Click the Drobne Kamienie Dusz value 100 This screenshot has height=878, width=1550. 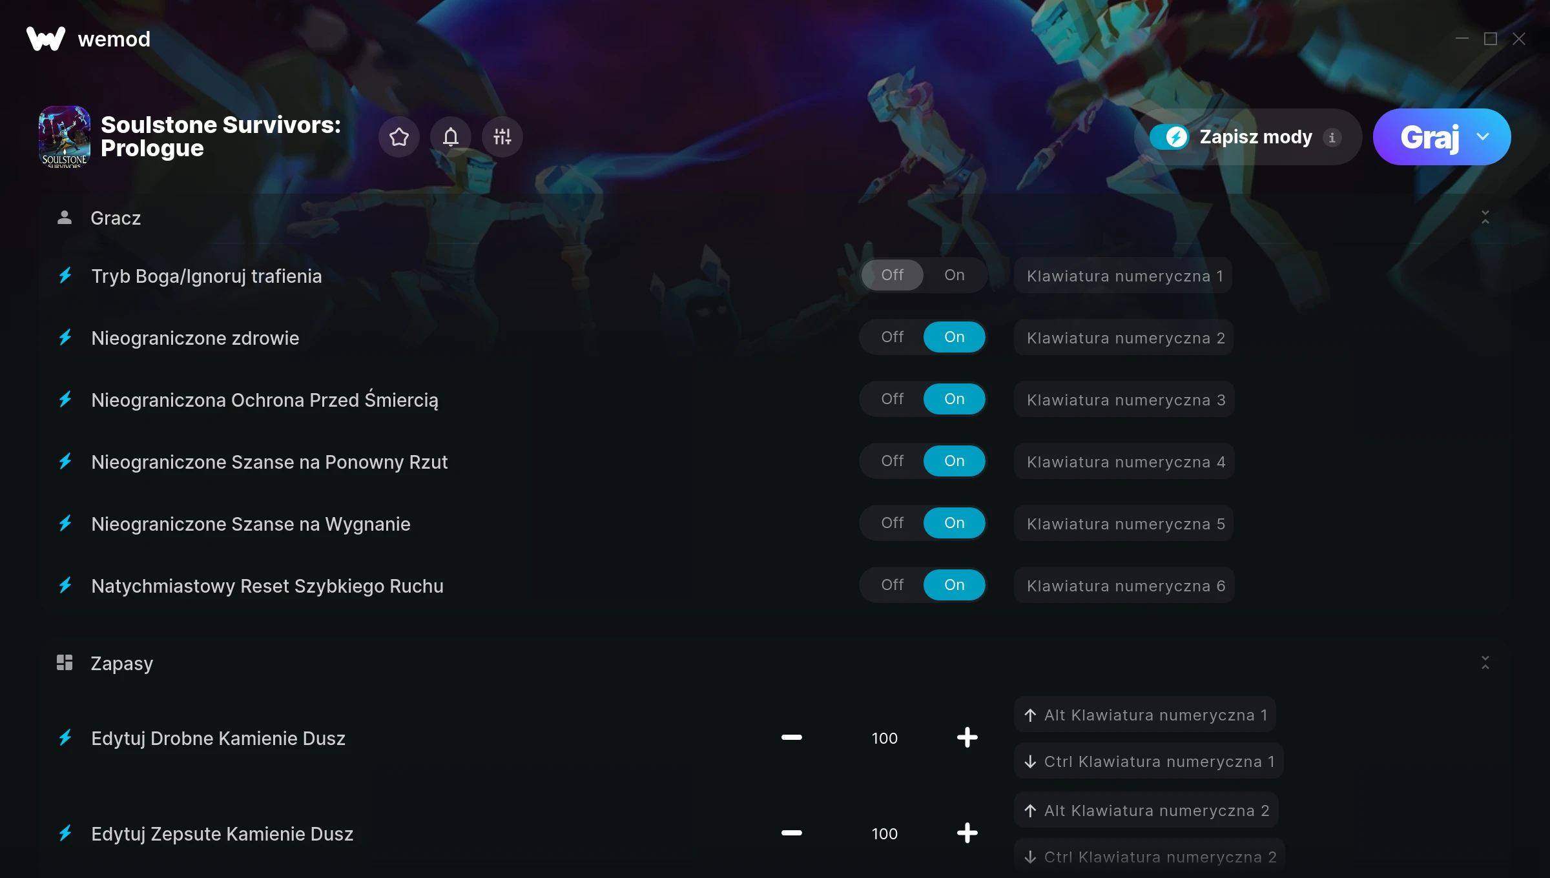(884, 738)
